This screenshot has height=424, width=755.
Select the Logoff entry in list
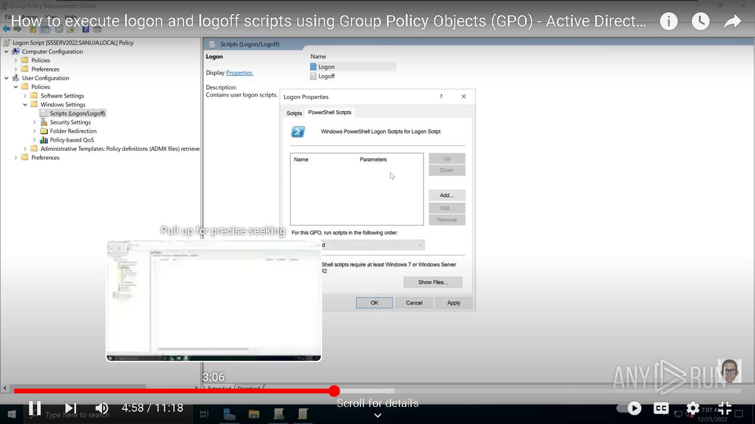tap(326, 76)
